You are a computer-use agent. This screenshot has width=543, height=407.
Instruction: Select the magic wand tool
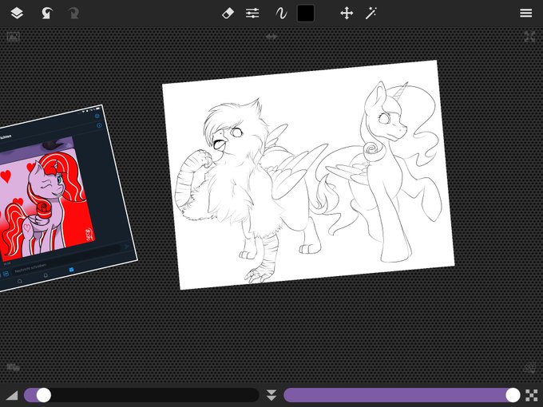pos(371,14)
